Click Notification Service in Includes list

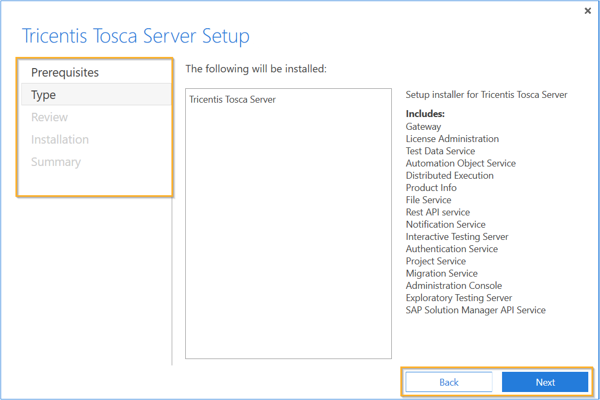pyautogui.click(x=446, y=224)
